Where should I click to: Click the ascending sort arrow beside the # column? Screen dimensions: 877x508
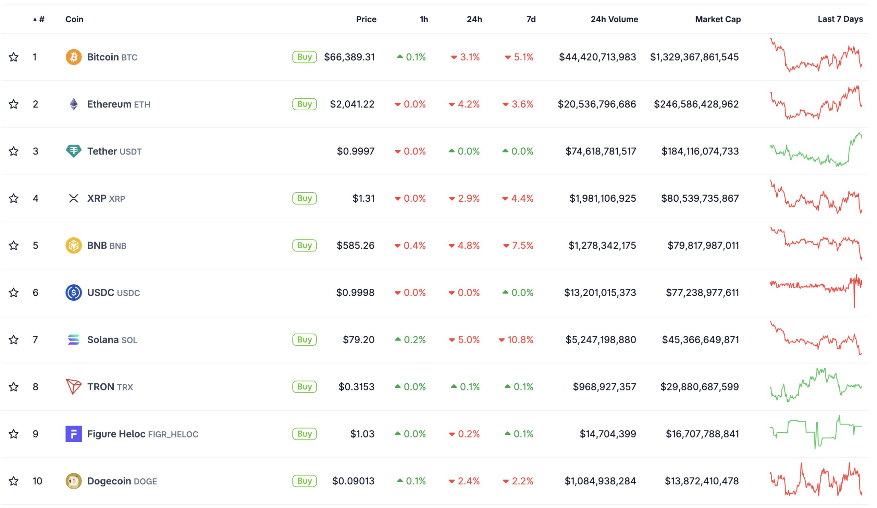(35, 20)
